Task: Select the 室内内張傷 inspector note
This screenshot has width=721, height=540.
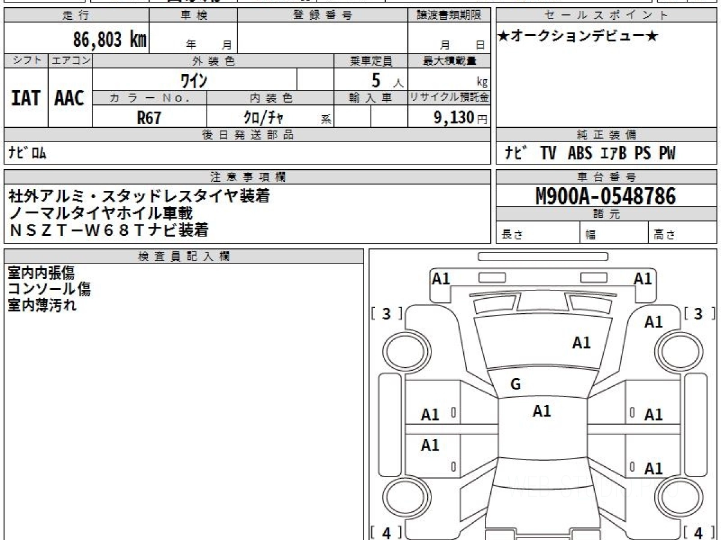Action: (x=41, y=273)
